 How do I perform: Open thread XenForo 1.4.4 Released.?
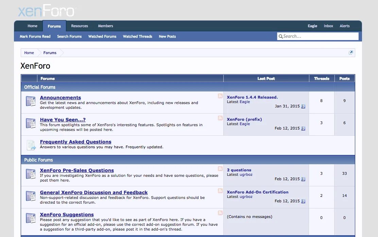(x=252, y=97)
